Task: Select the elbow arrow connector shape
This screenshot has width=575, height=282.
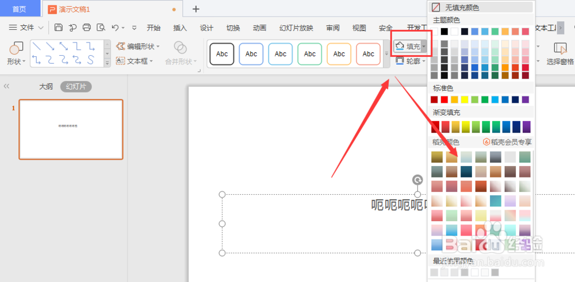Action: 90,46
